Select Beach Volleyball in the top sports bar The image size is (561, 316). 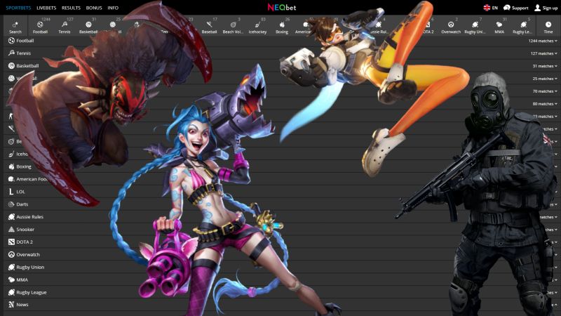[233, 27]
